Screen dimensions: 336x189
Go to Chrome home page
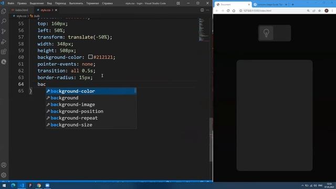click(x=234, y=10)
